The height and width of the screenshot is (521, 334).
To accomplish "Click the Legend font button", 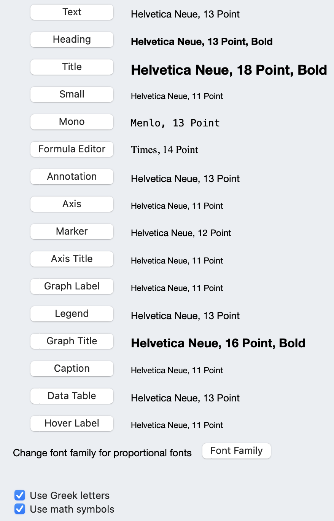I will pos(72,314).
